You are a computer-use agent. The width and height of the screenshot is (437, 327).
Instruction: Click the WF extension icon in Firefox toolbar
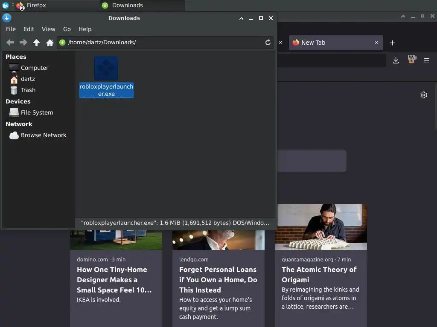pyautogui.click(x=412, y=59)
